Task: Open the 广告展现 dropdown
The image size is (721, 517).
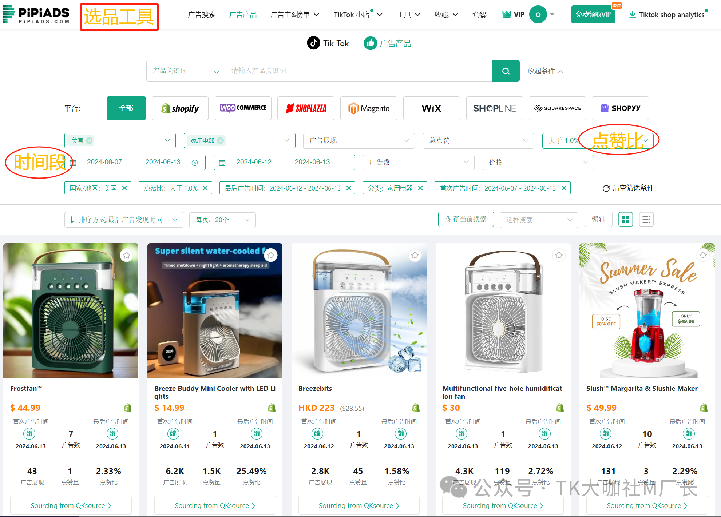Action: 358,140
